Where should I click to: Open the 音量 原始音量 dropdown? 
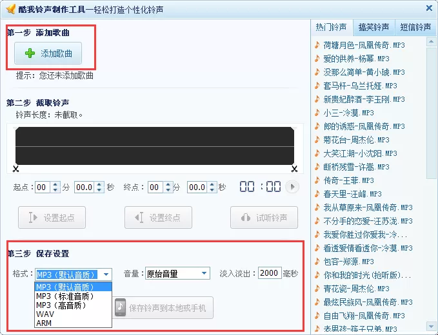(x=177, y=274)
